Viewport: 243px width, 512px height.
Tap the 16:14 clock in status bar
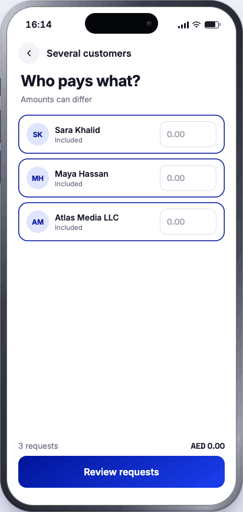coord(38,24)
